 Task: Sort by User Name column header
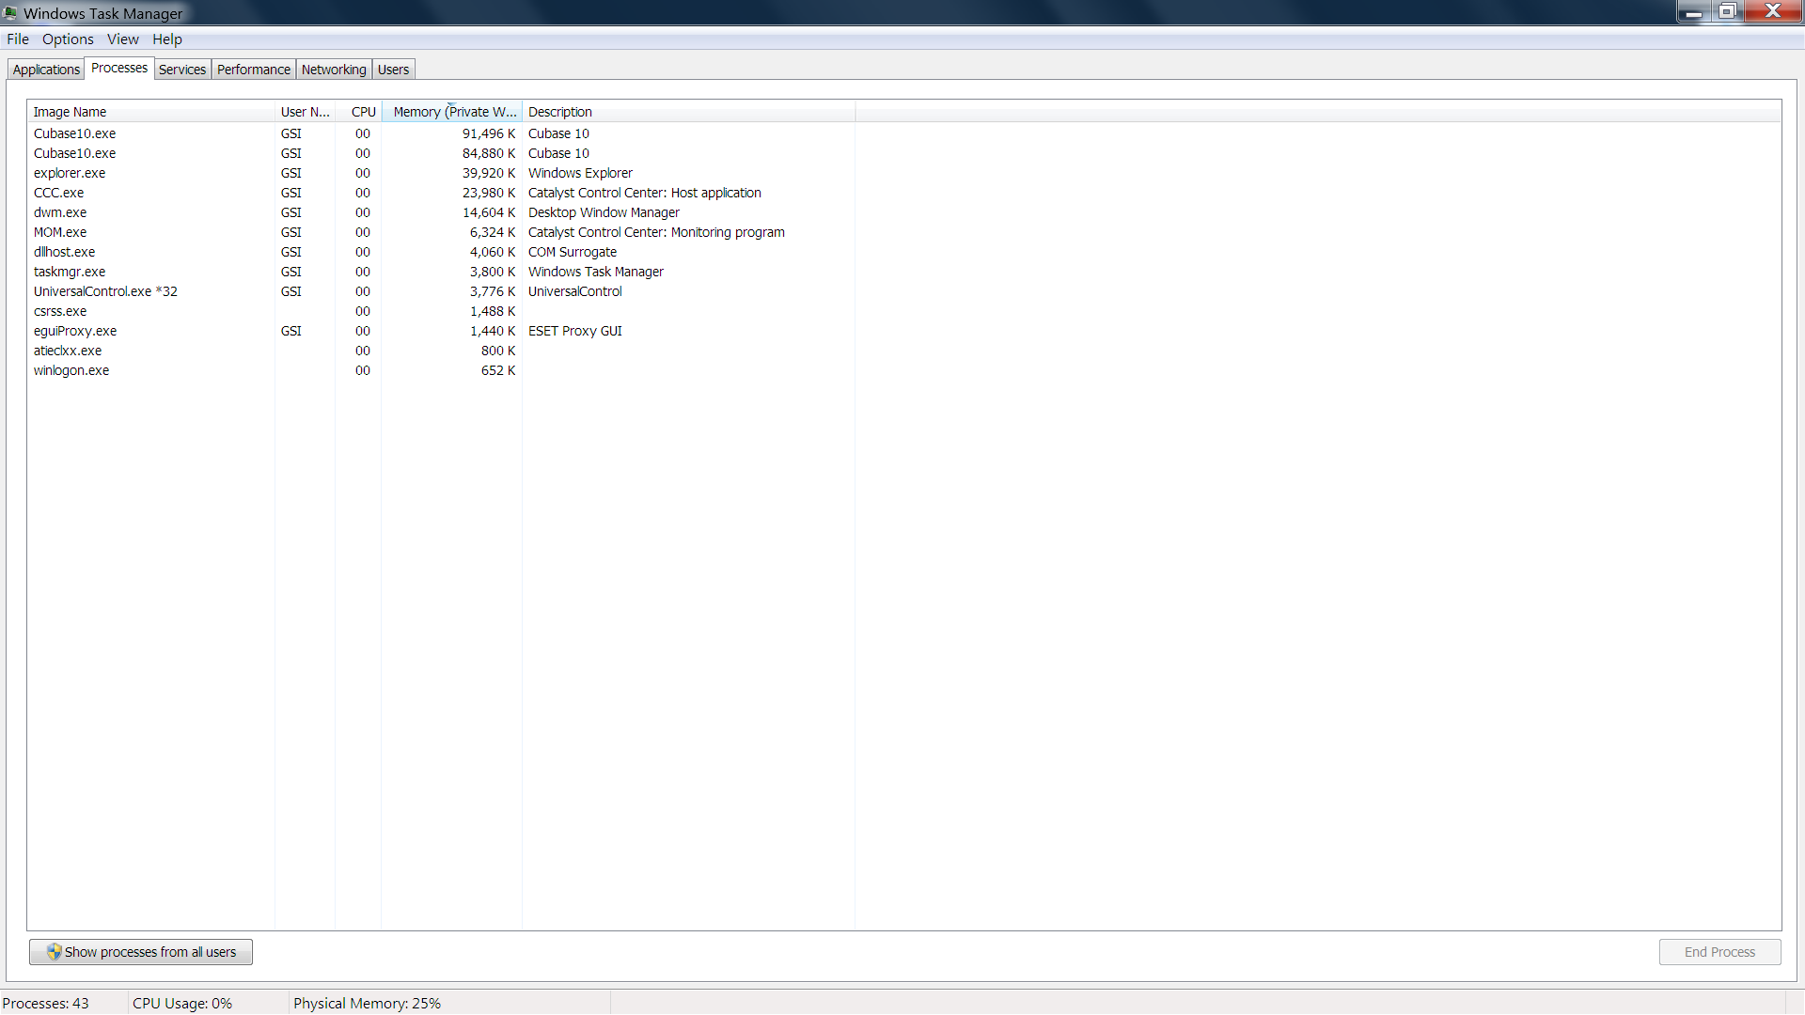[x=305, y=112]
